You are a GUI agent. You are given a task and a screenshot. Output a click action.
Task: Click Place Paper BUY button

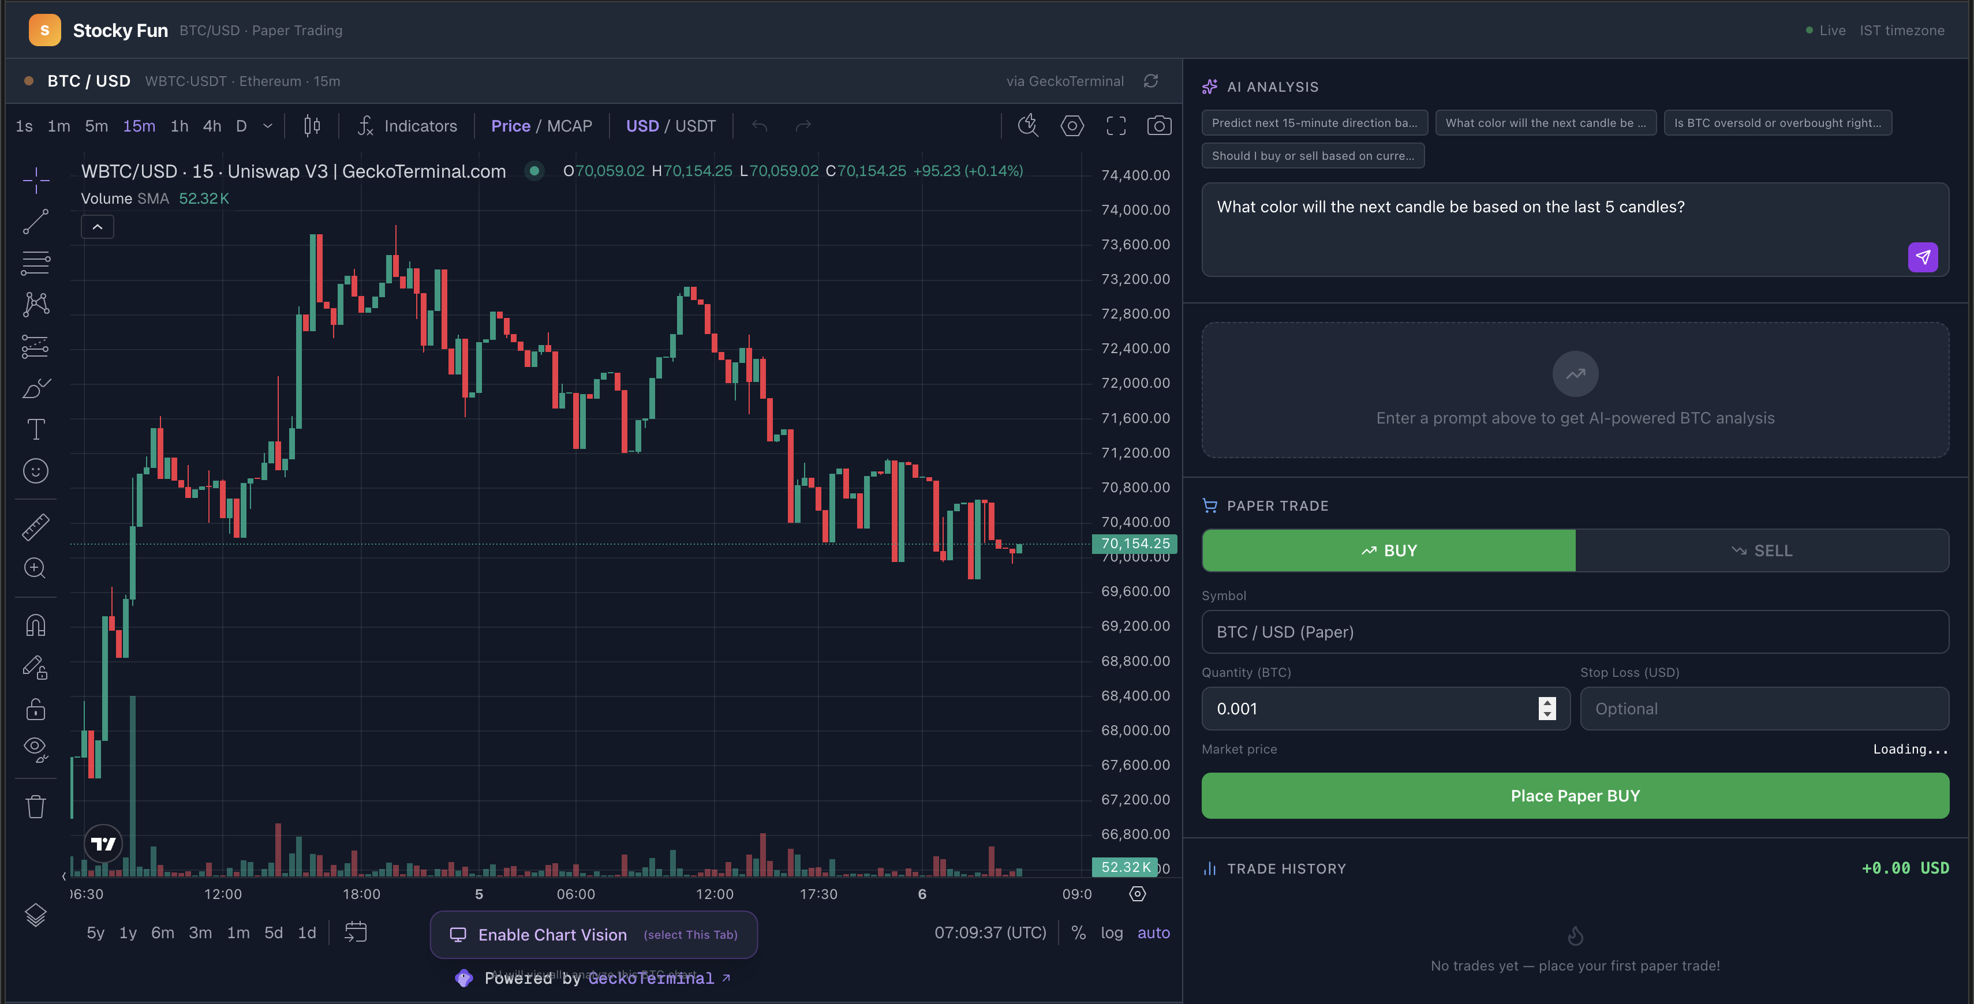click(1575, 796)
